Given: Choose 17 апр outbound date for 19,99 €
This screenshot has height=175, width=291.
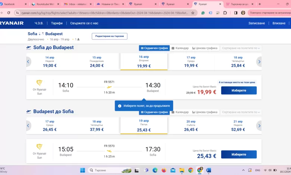Looking at the screenshot, I should pos(191,62).
